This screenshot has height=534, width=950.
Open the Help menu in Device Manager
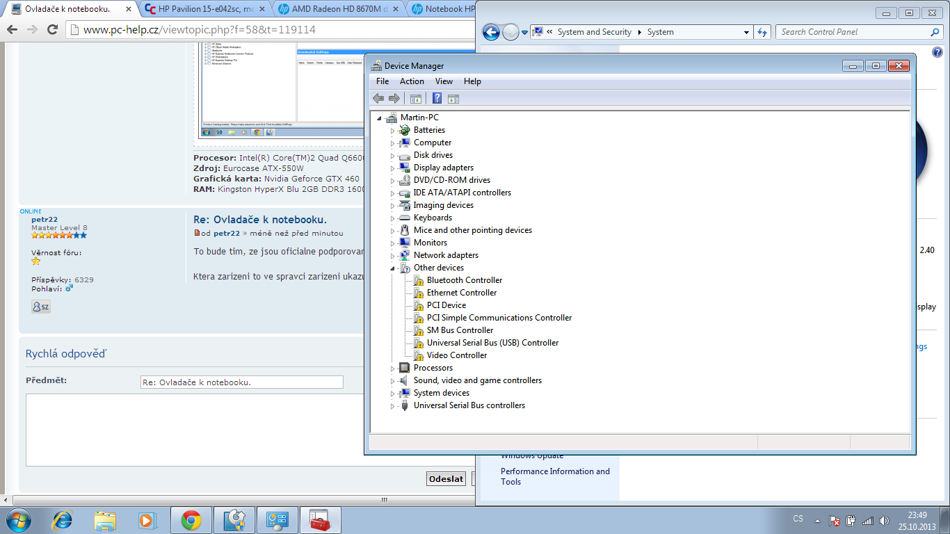tap(472, 81)
